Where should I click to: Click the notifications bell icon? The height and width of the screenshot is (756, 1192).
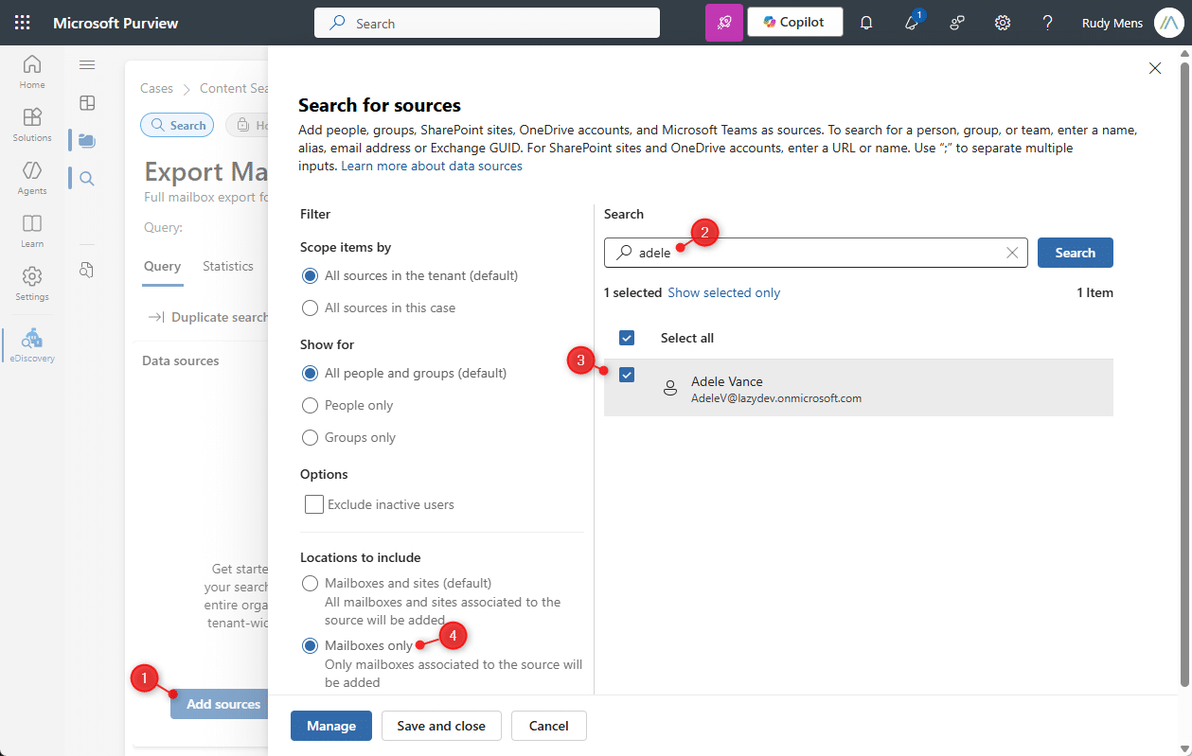click(x=866, y=23)
